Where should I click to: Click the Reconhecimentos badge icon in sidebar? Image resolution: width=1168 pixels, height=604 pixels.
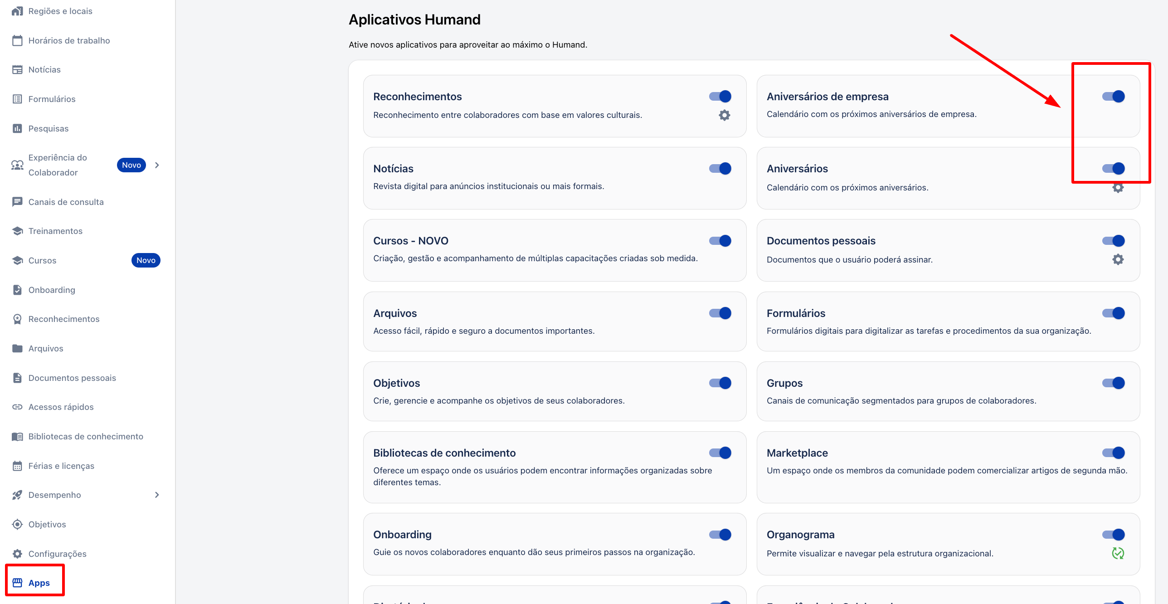coord(17,319)
